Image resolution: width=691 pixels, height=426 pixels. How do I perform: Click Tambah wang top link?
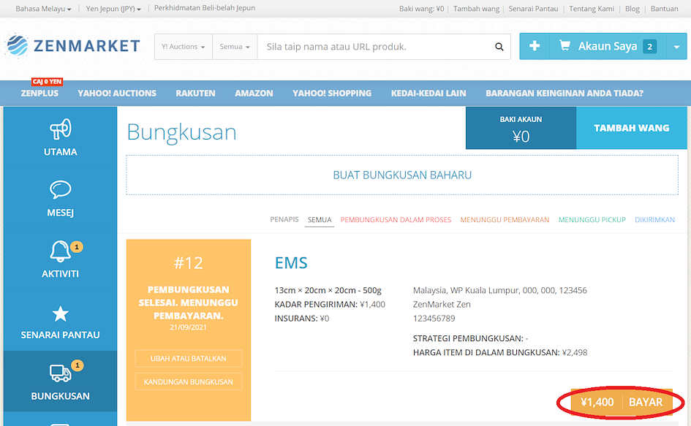(x=476, y=9)
